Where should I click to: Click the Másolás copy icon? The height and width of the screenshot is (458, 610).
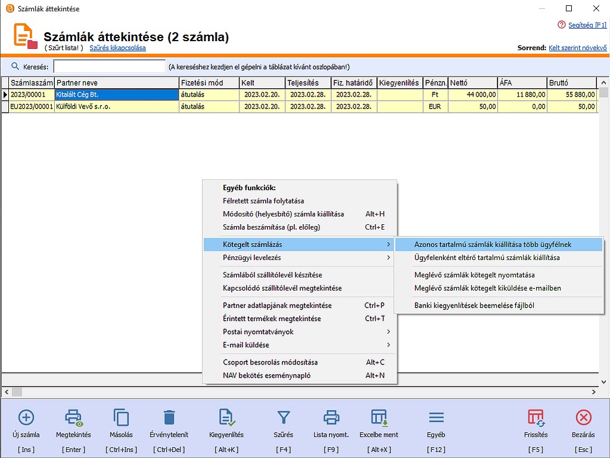(x=121, y=417)
